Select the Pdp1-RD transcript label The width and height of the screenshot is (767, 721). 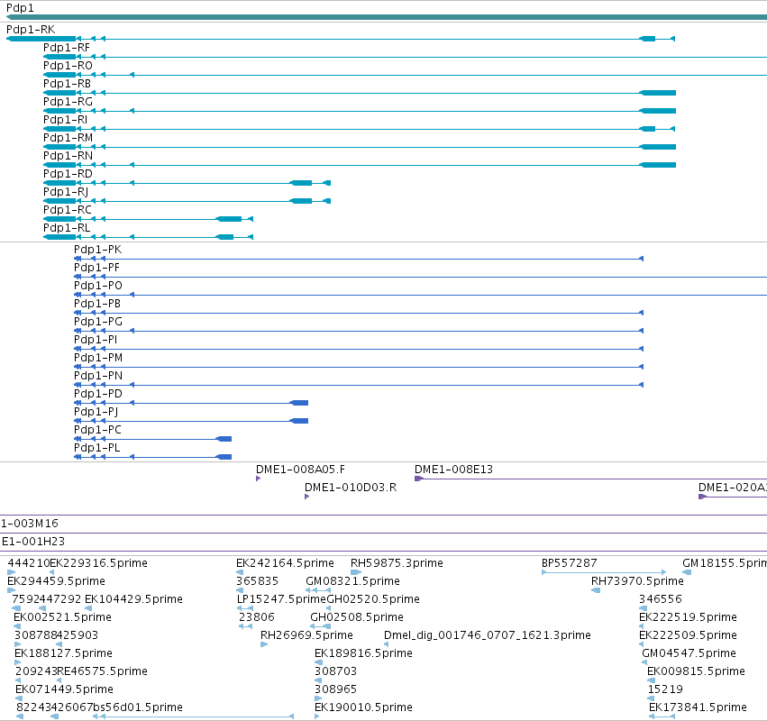click(x=68, y=174)
